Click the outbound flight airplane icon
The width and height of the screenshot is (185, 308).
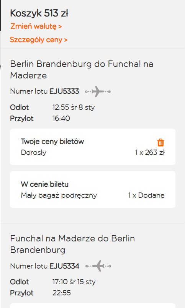coord(98,91)
